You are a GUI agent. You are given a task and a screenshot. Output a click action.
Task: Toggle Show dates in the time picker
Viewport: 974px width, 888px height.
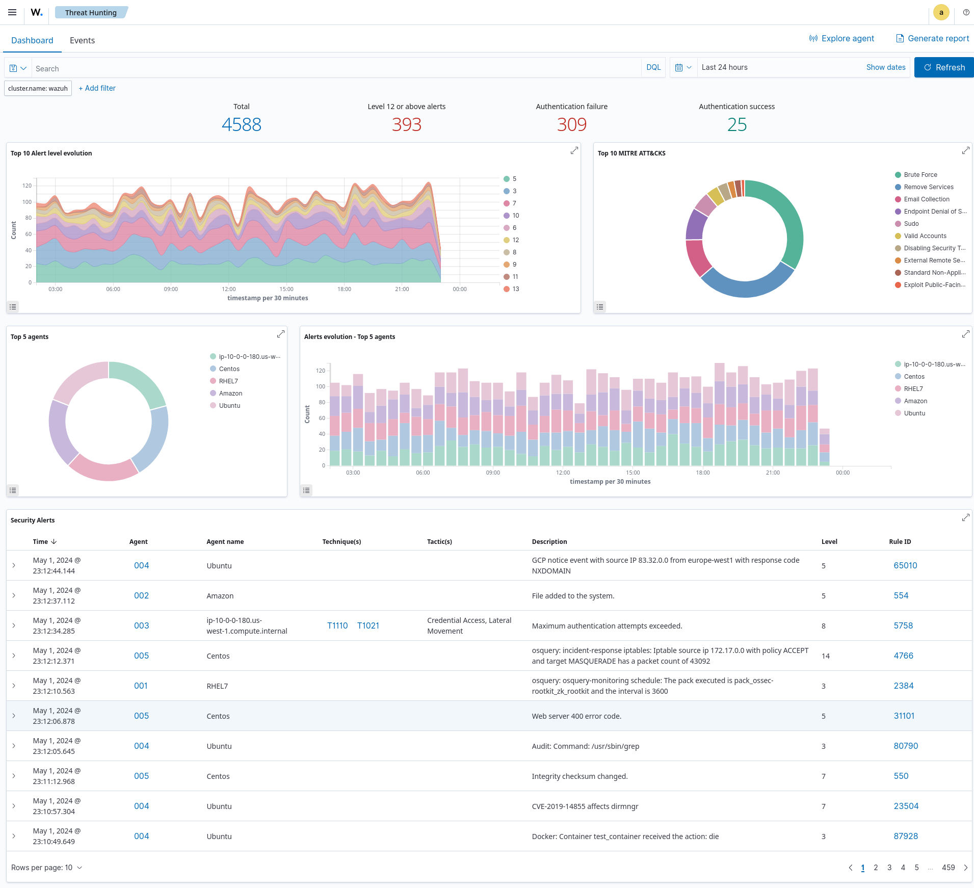click(885, 67)
